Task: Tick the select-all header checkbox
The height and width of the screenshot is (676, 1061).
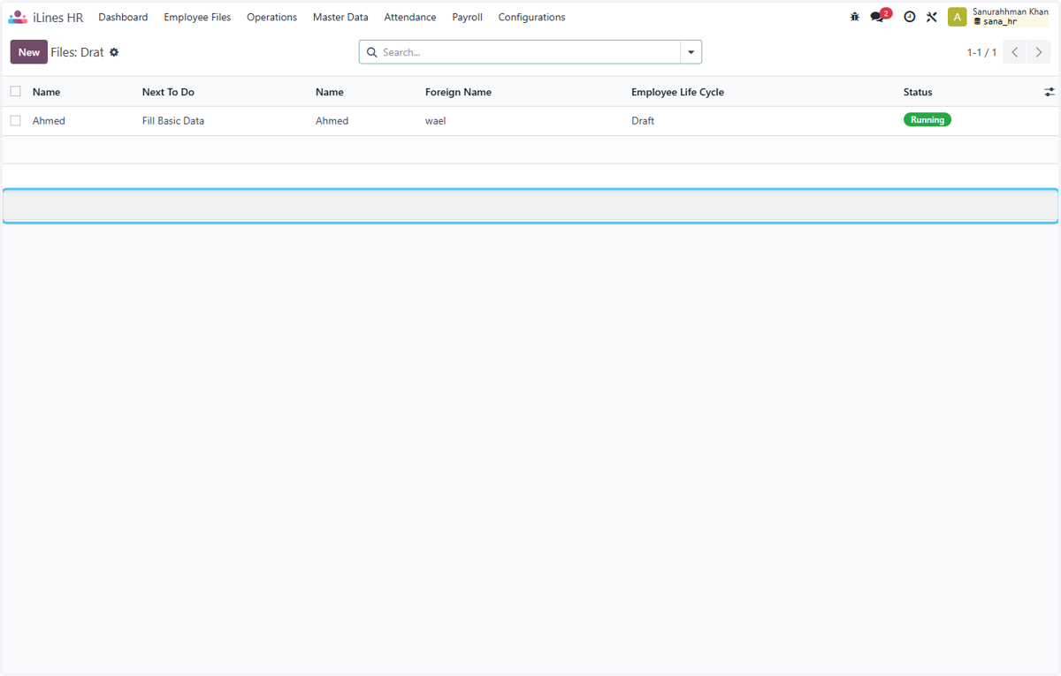Action: [x=15, y=91]
